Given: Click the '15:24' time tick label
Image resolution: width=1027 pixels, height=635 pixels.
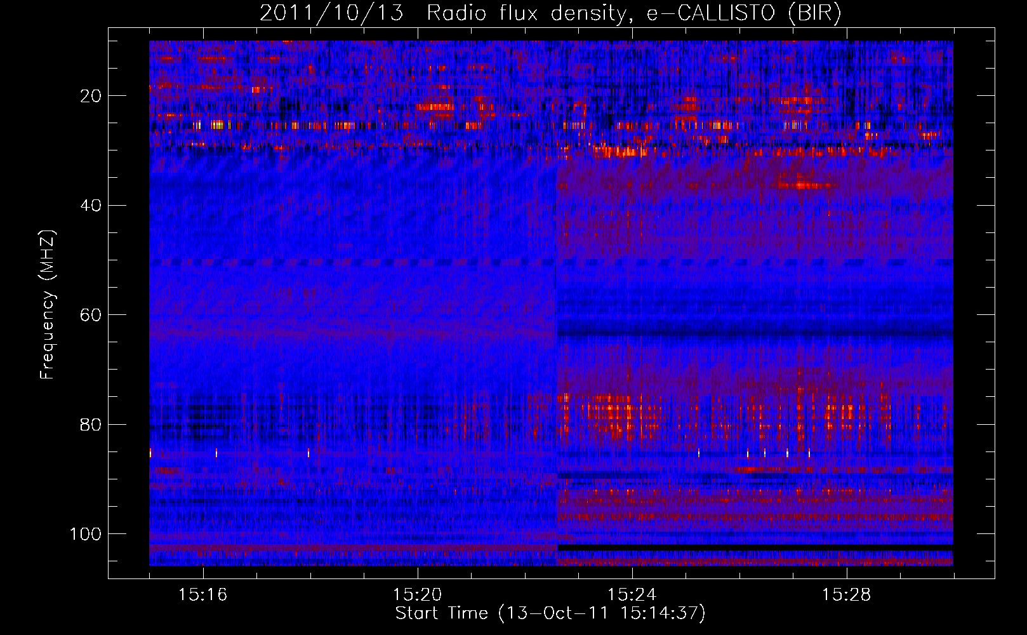Looking at the screenshot, I should 632,595.
